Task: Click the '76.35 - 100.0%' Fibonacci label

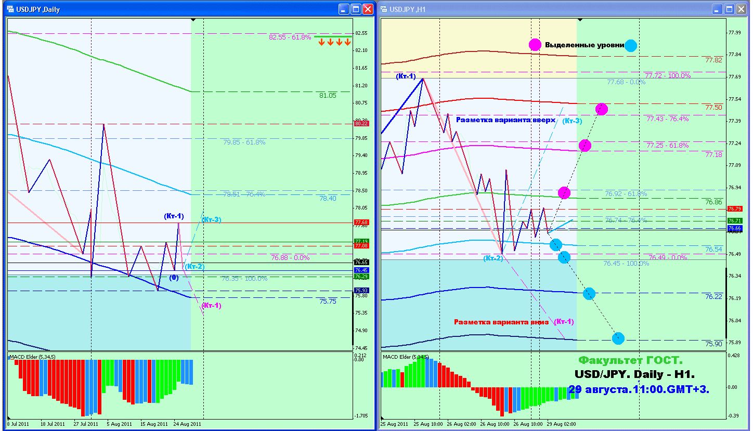Action: coord(244,279)
